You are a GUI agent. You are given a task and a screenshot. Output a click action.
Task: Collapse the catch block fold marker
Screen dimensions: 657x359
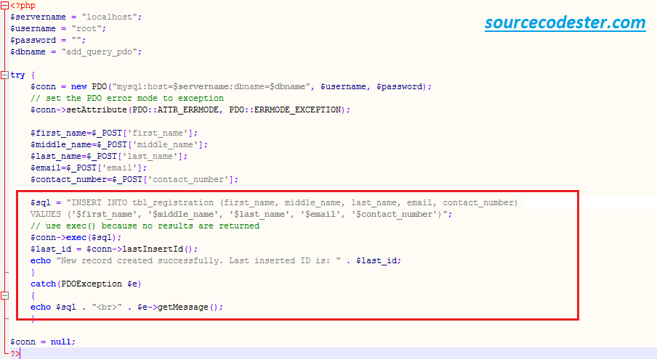(4, 295)
